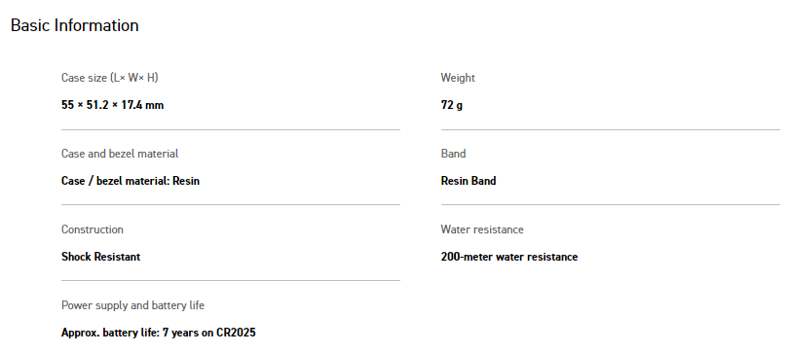Screen dimensions: 789x353
Task: Click the divider below Case / bezel material
Action: click(231, 204)
